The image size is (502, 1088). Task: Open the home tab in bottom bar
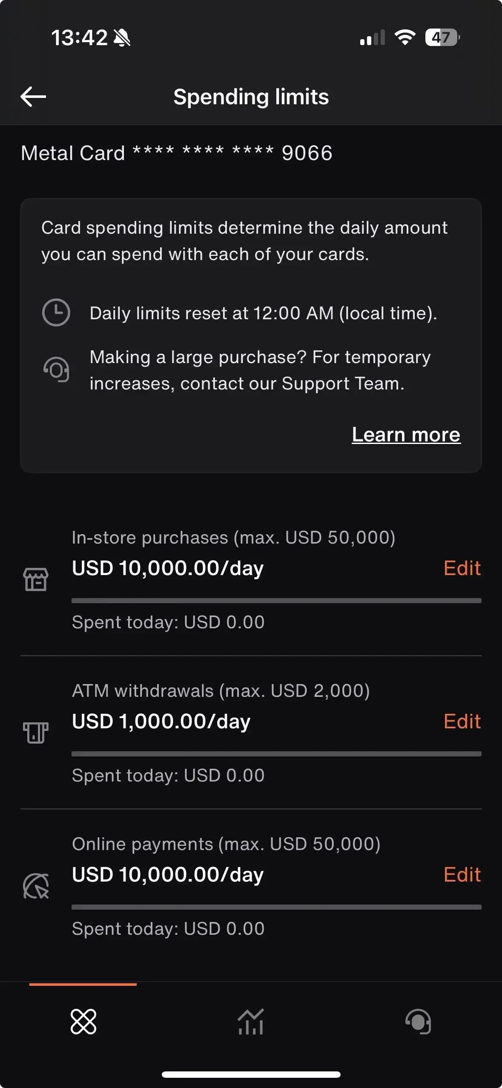(x=83, y=1021)
